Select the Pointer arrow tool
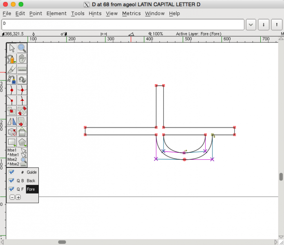The width and height of the screenshot is (284, 245). point(11,49)
